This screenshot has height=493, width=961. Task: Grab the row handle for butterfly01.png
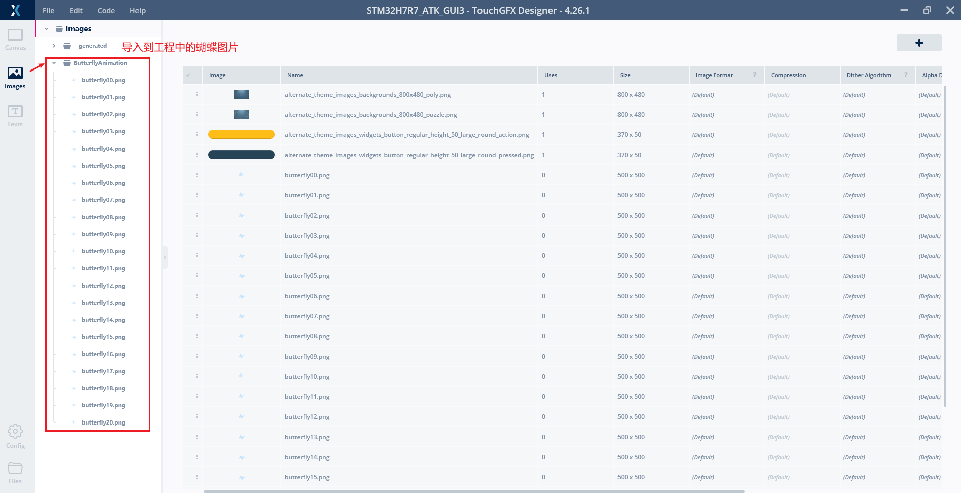(x=197, y=195)
